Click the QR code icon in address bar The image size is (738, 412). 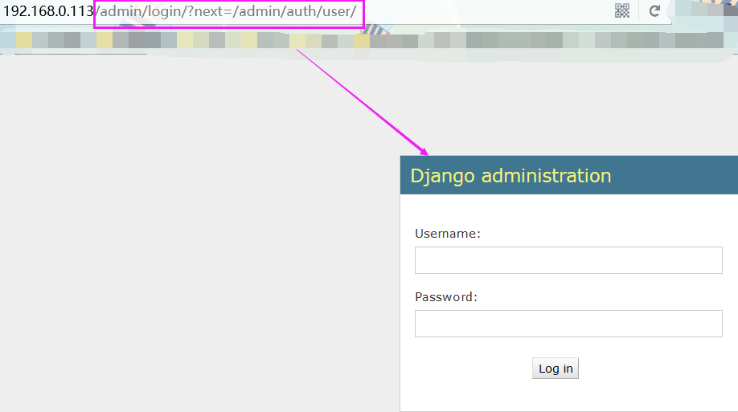pos(621,10)
